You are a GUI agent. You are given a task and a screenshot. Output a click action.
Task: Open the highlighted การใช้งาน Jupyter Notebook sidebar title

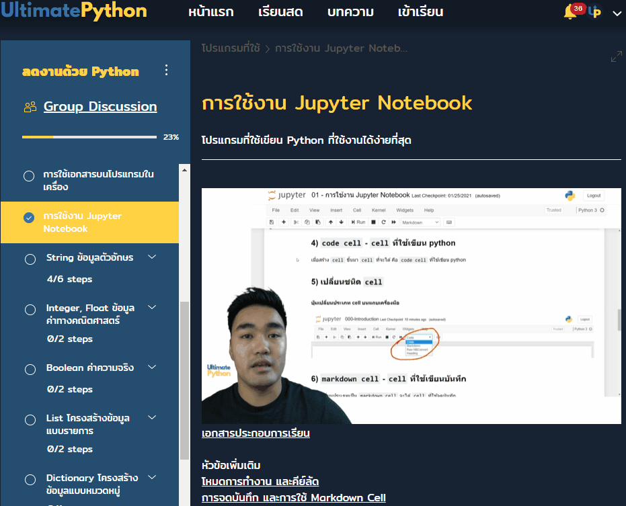[82, 222]
